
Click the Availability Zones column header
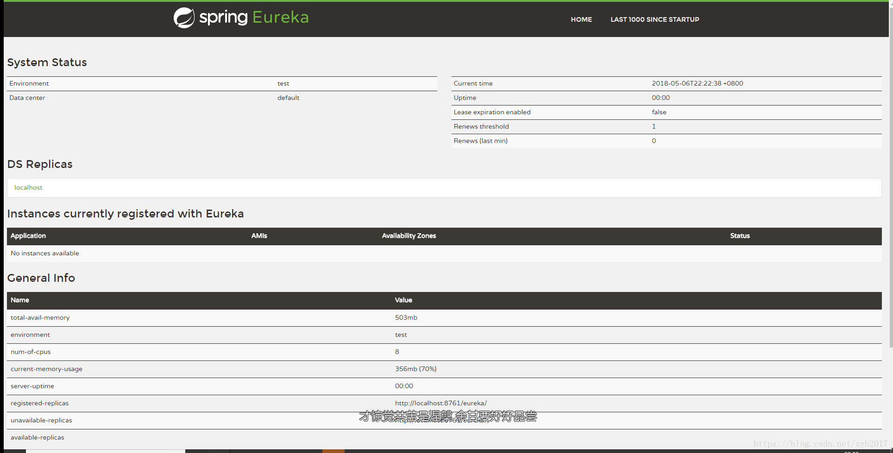click(409, 236)
